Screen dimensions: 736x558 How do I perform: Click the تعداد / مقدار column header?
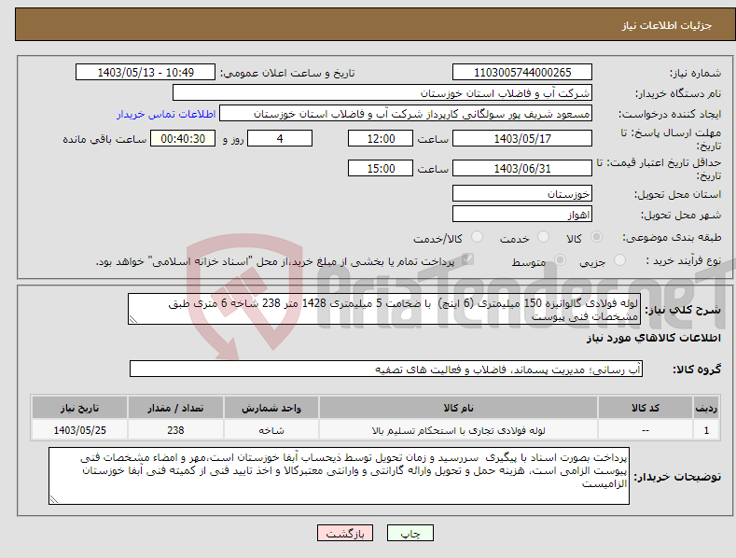(175, 408)
